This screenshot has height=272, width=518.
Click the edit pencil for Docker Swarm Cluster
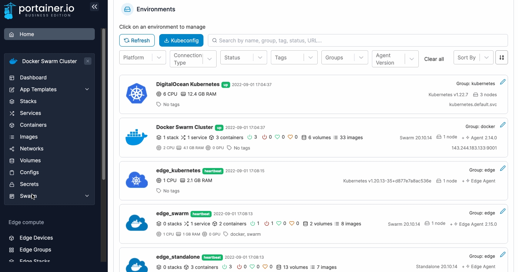502,125
